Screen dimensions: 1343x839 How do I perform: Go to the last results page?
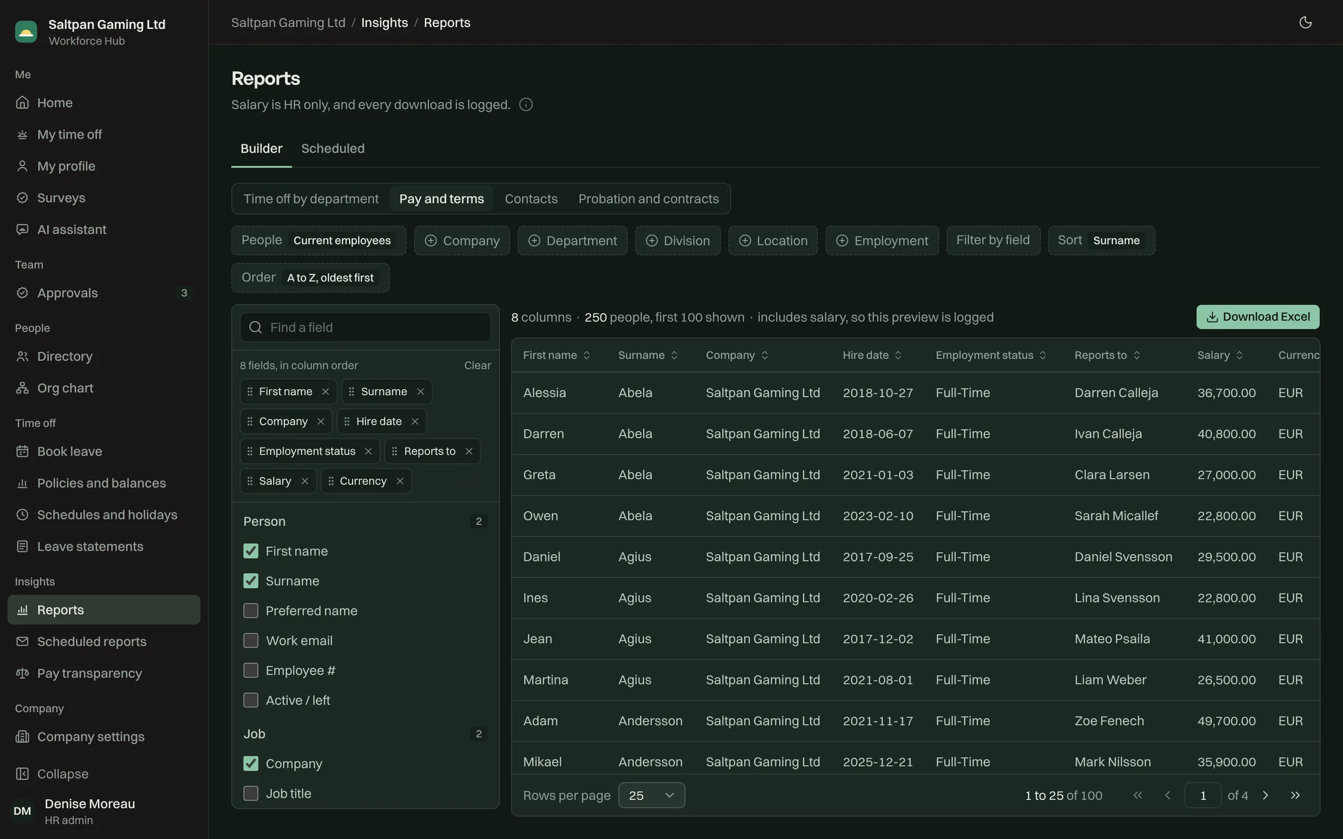tap(1295, 795)
